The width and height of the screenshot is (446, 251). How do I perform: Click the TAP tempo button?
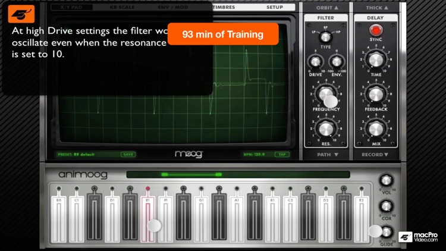point(282,154)
